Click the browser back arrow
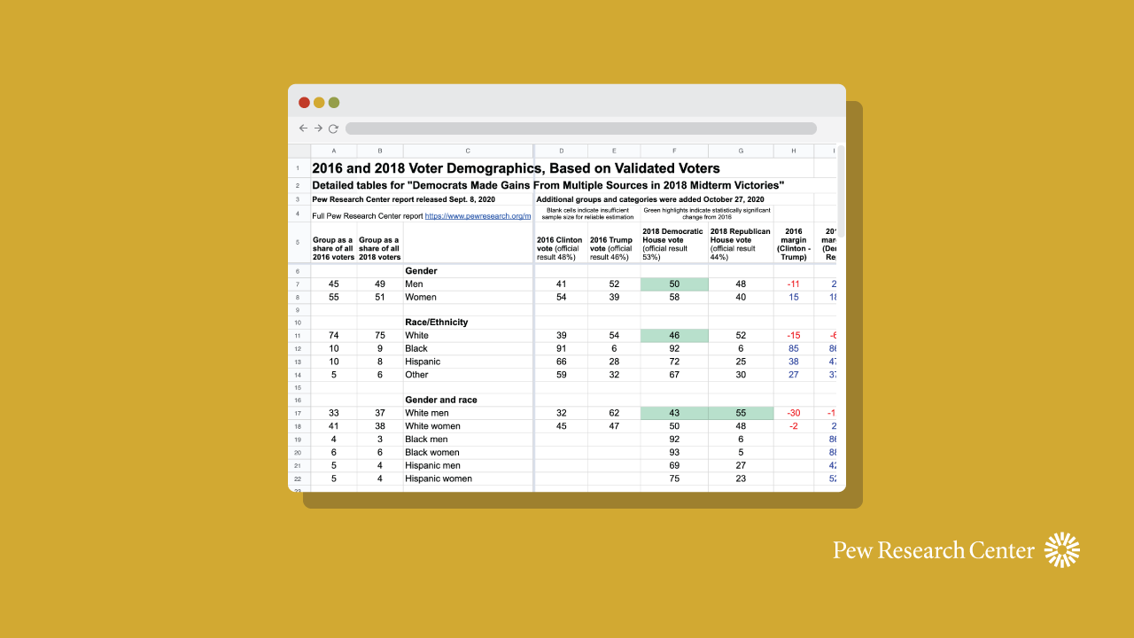Screen dimensions: 1134x638 tap(303, 128)
